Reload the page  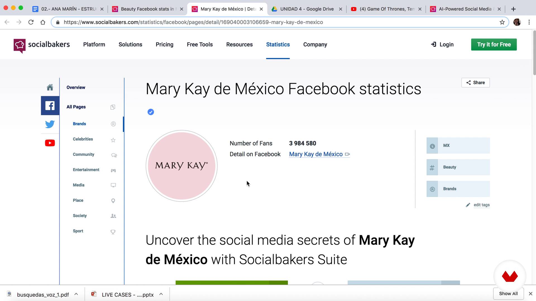31,22
